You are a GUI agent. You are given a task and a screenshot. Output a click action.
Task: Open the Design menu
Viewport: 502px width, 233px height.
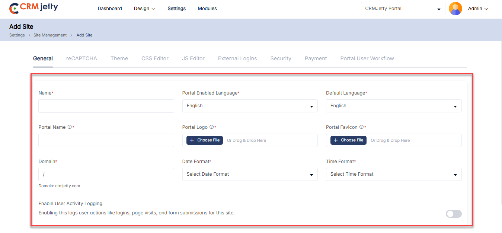(x=144, y=9)
